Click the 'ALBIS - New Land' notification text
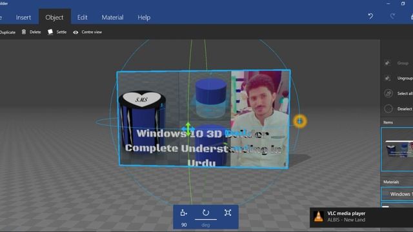 point(346,220)
